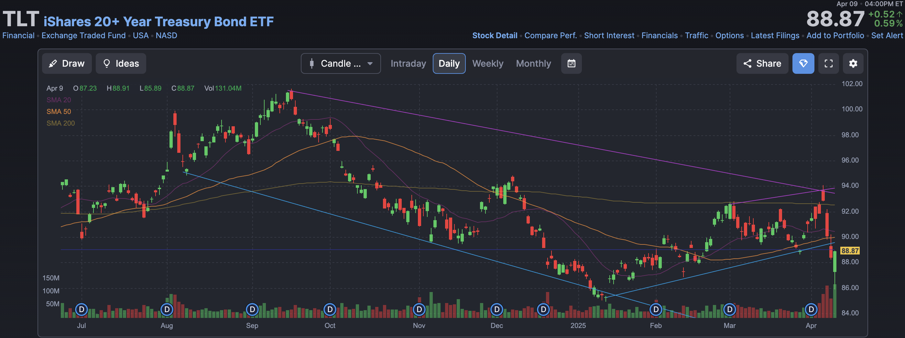Open Short Interest link
The image size is (905, 338).
coord(609,36)
